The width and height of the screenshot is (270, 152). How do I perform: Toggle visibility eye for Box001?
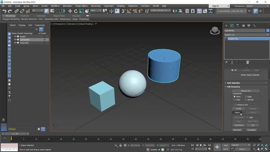coord(15,37)
